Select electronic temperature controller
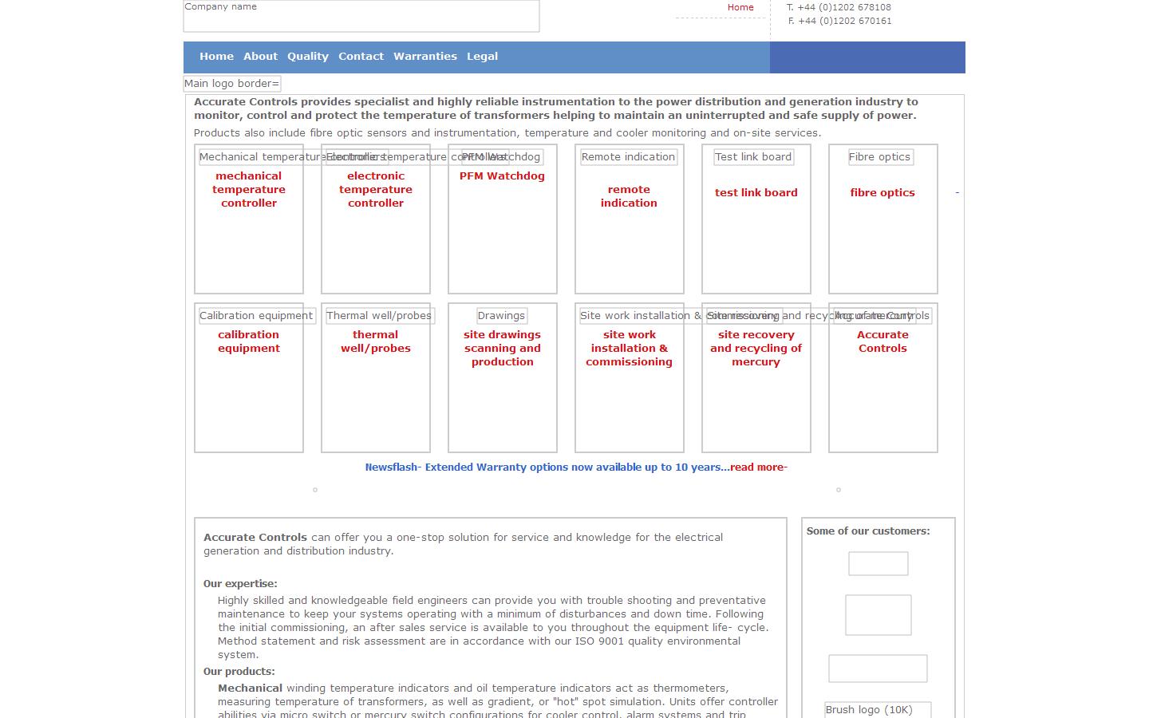Viewport: 1149px width, 718px height. coord(375,189)
